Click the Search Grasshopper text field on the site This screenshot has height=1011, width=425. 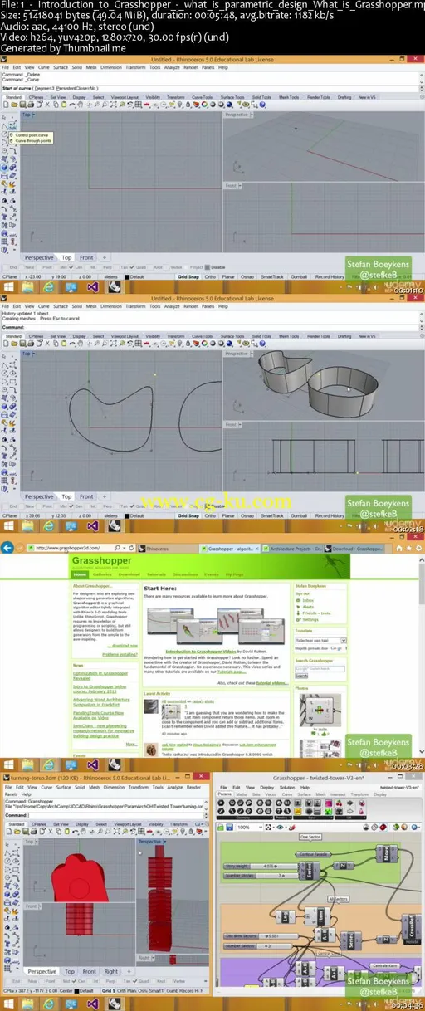(x=318, y=669)
